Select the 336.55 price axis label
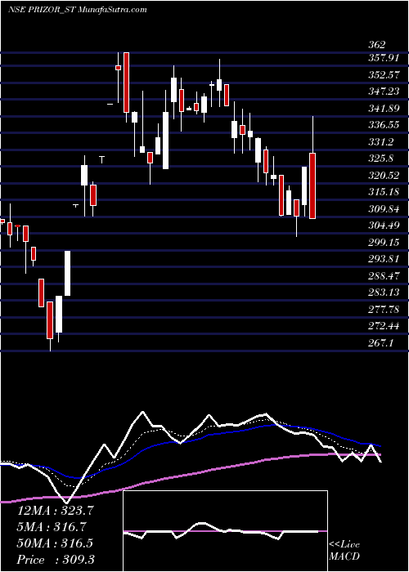This screenshot has height=572, width=409. click(384, 125)
